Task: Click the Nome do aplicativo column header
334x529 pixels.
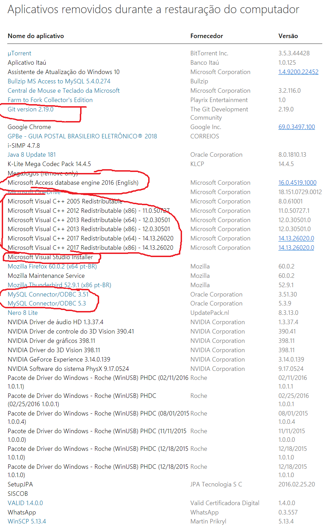Action: 36,36
